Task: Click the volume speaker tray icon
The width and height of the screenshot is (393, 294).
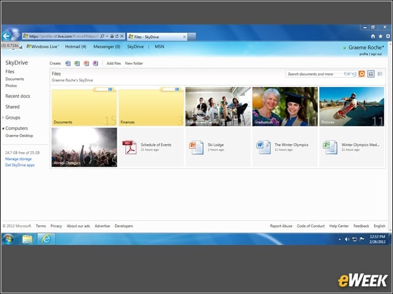Action: tap(347, 239)
